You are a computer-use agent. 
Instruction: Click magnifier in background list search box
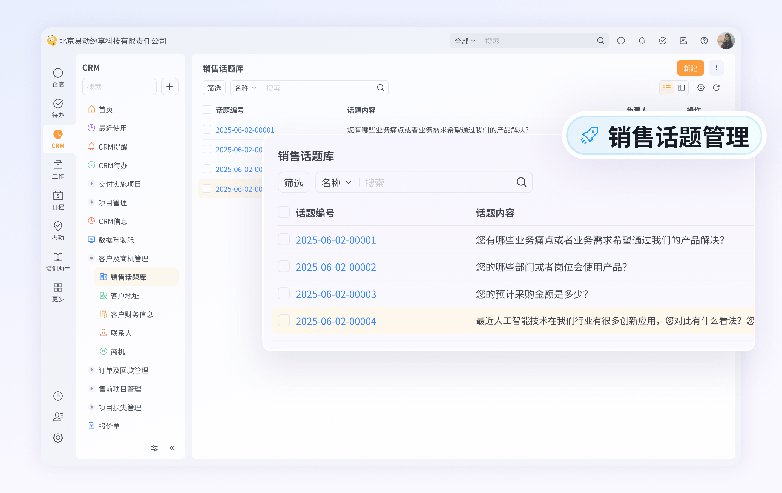click(380, 88)
